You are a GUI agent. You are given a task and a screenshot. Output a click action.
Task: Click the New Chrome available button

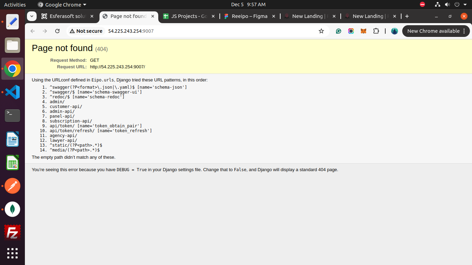click(436, 31)
